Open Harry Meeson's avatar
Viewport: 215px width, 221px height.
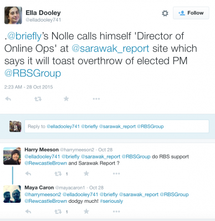click(x=12, y=156)
